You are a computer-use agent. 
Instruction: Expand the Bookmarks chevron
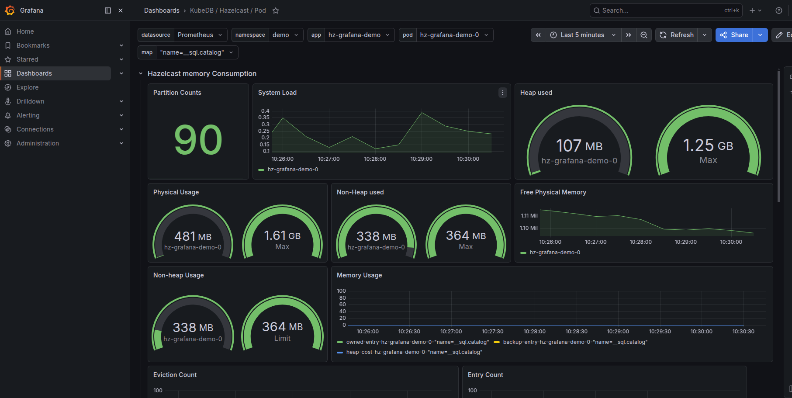coord(121,45)
